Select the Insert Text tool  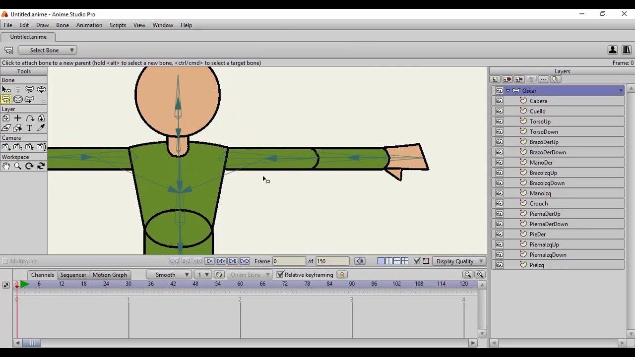pyautogui.click(x=30, y=128)
